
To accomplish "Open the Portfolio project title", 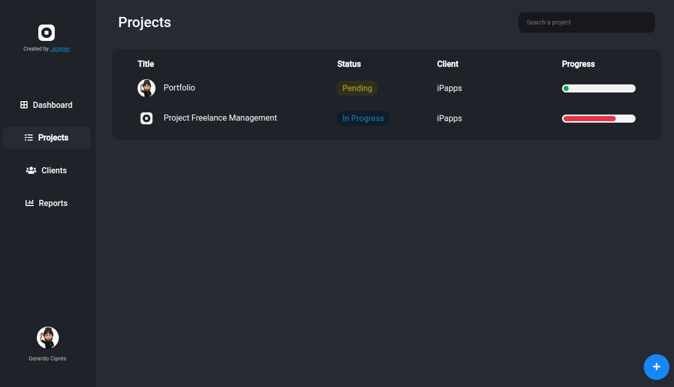I will coord(179,87).
